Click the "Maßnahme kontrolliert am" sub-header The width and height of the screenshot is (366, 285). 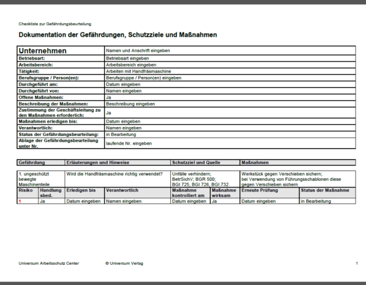190,193
